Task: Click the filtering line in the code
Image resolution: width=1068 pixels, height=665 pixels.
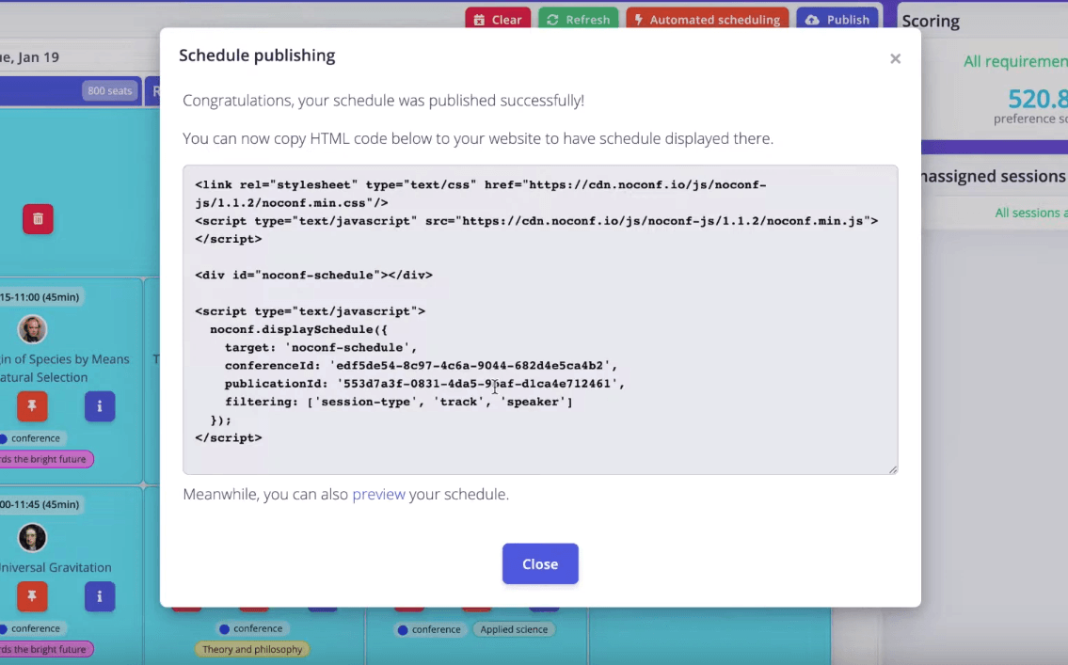Action: [399, 402]
